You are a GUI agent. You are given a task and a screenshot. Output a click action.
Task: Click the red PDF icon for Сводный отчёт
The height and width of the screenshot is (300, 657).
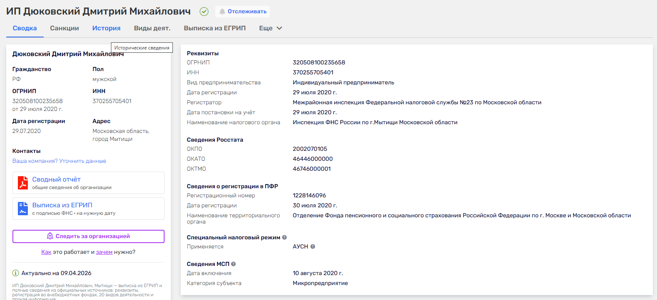tap(23, 183)
